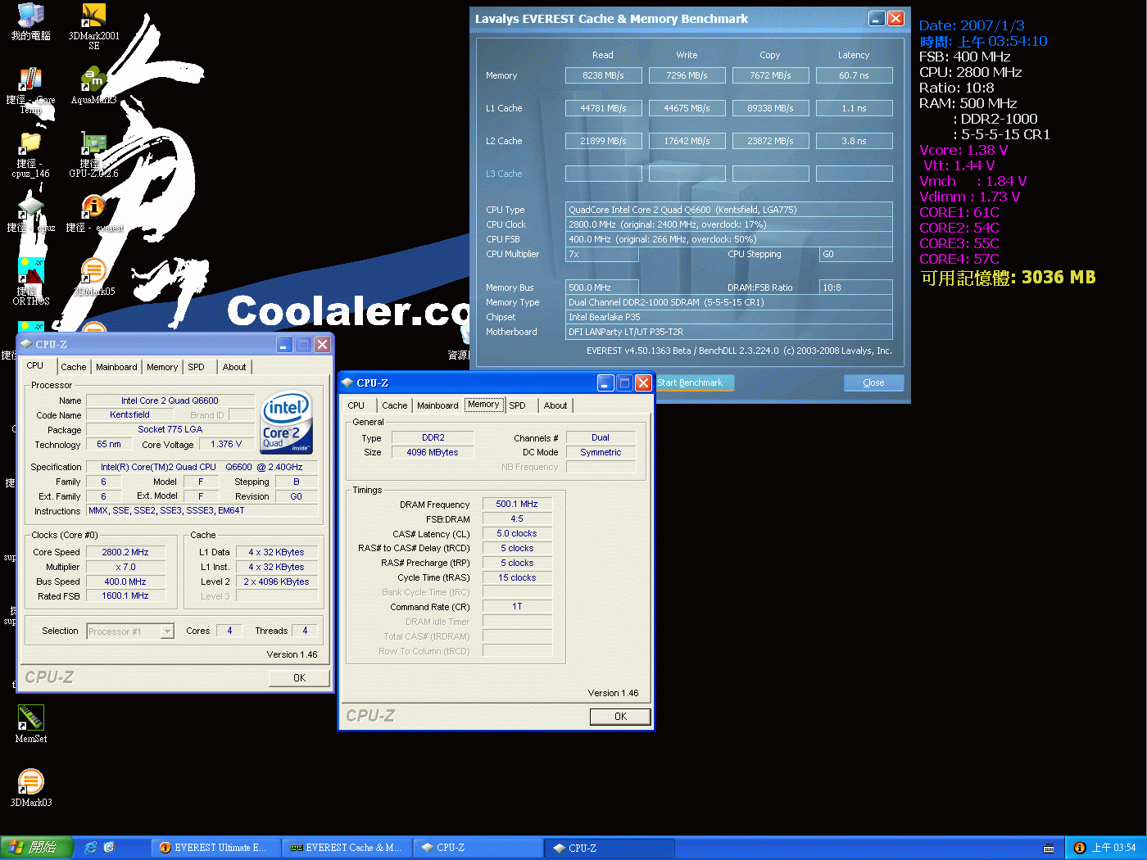Screen dimensions: 1147x860
Task: Click the Core Voltage 1.376 V value
Action: (226, 445)
